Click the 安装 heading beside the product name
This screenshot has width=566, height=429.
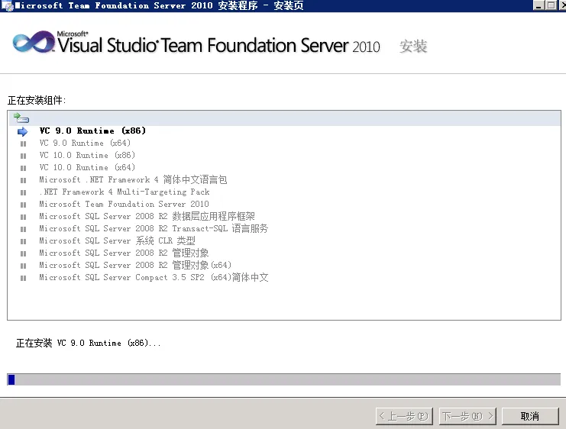(413, 47)
